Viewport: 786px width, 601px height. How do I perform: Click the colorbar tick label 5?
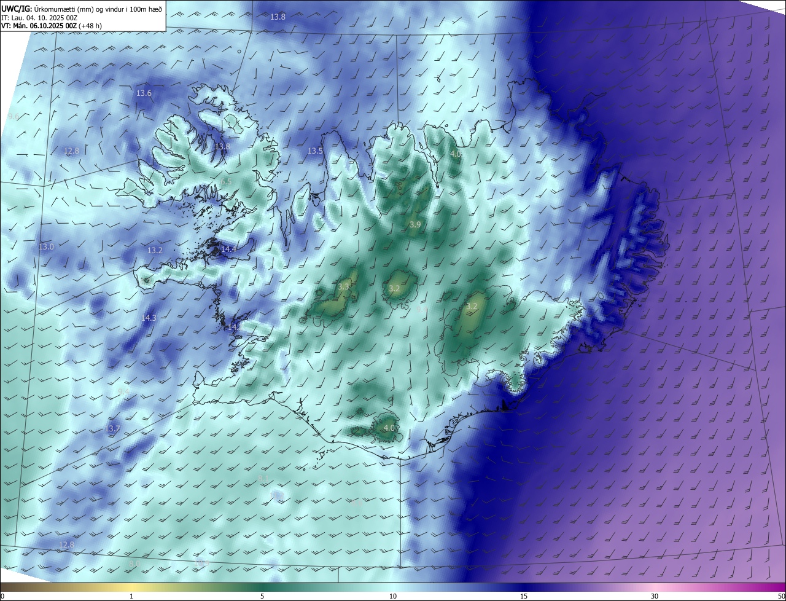(262, 596)
